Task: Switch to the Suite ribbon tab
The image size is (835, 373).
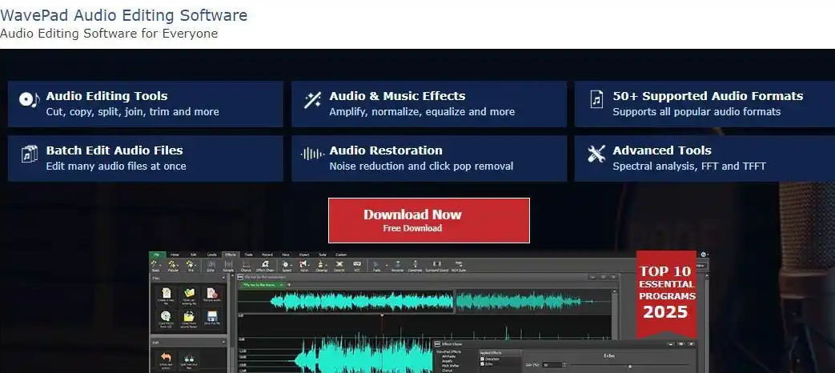Action: coord(322,255)
